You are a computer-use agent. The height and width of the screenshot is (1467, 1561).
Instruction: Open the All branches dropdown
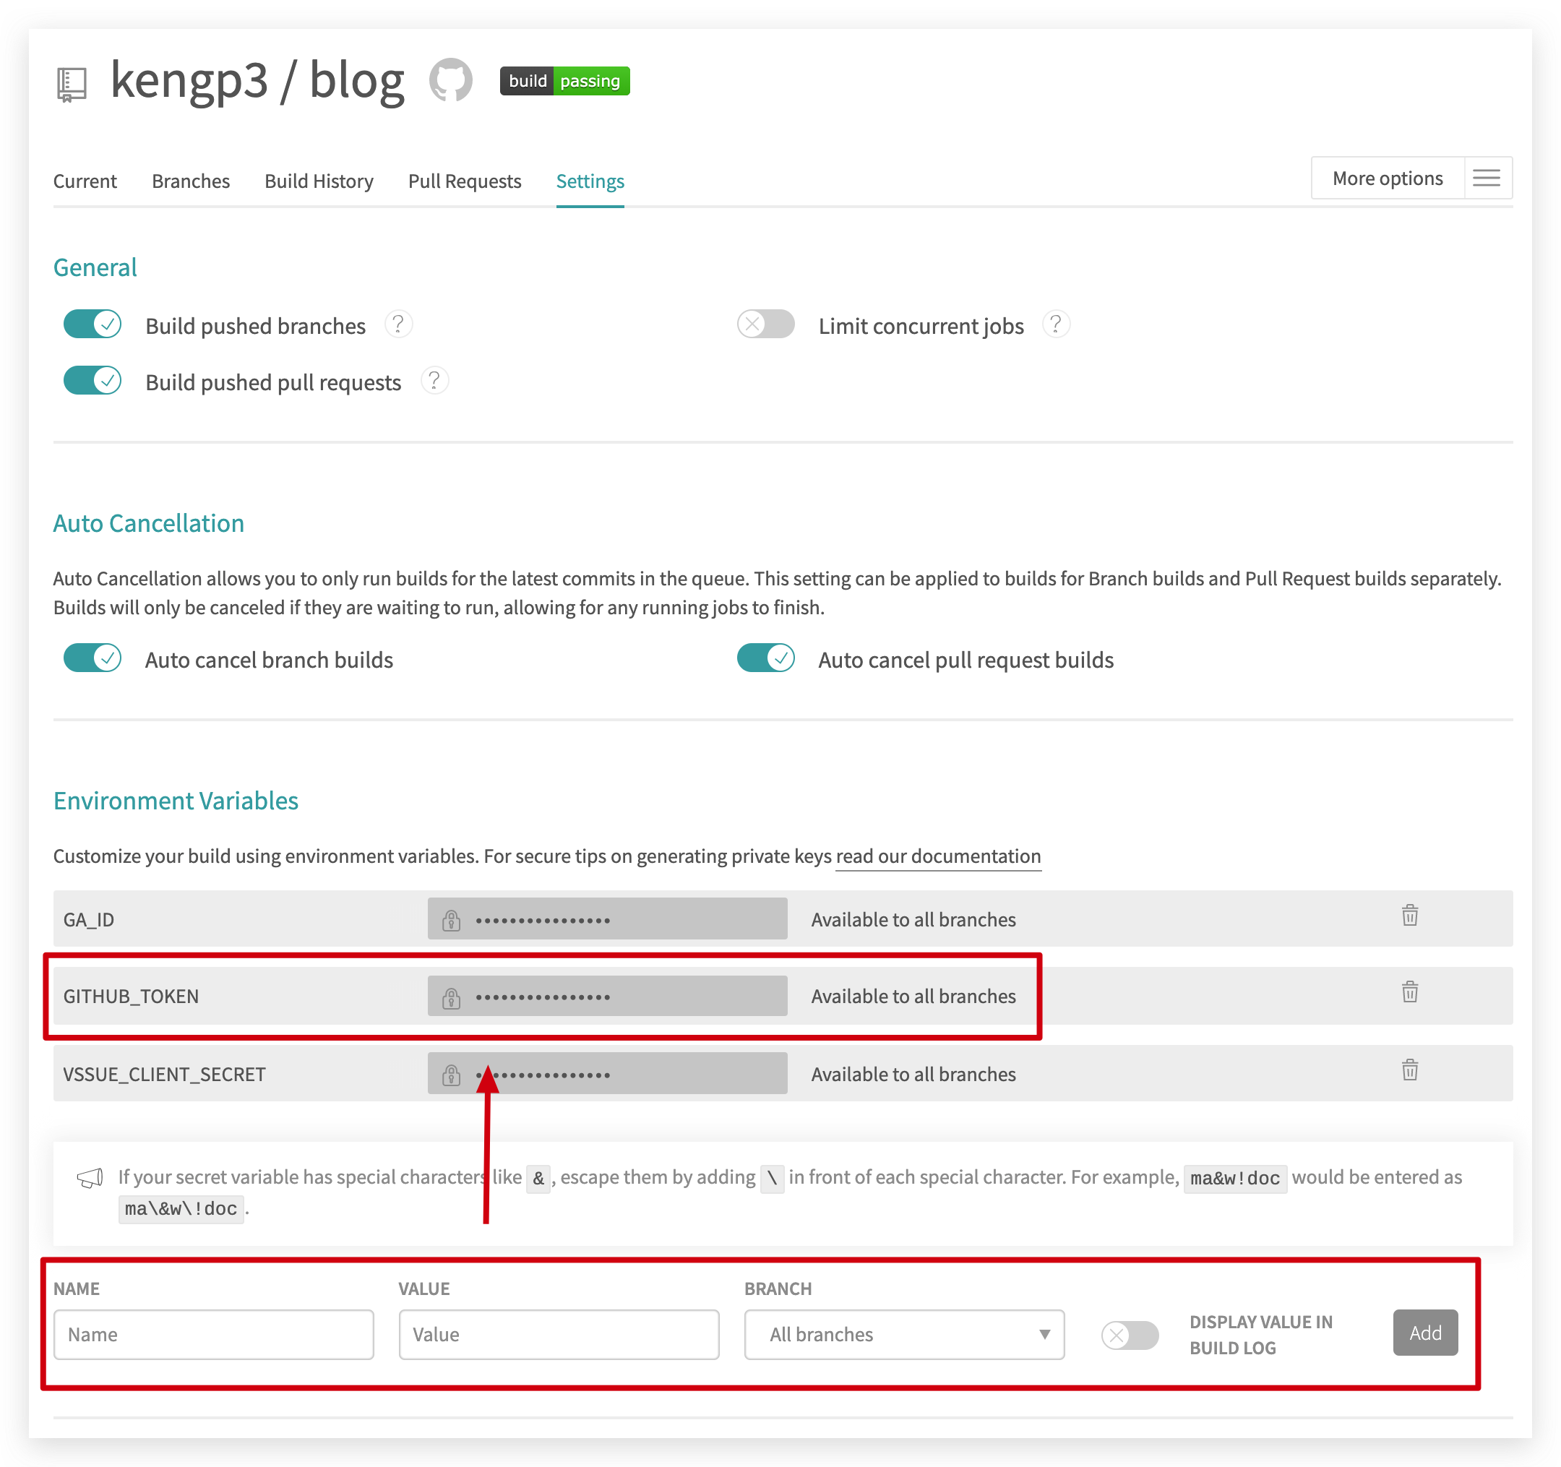[x=905, y=1334]
